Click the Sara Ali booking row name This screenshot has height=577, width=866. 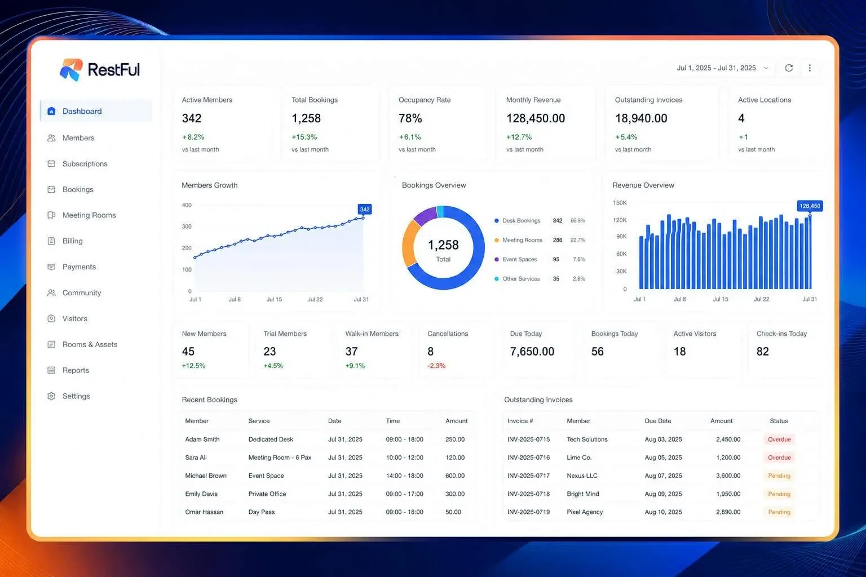click(x=196, y=458)
